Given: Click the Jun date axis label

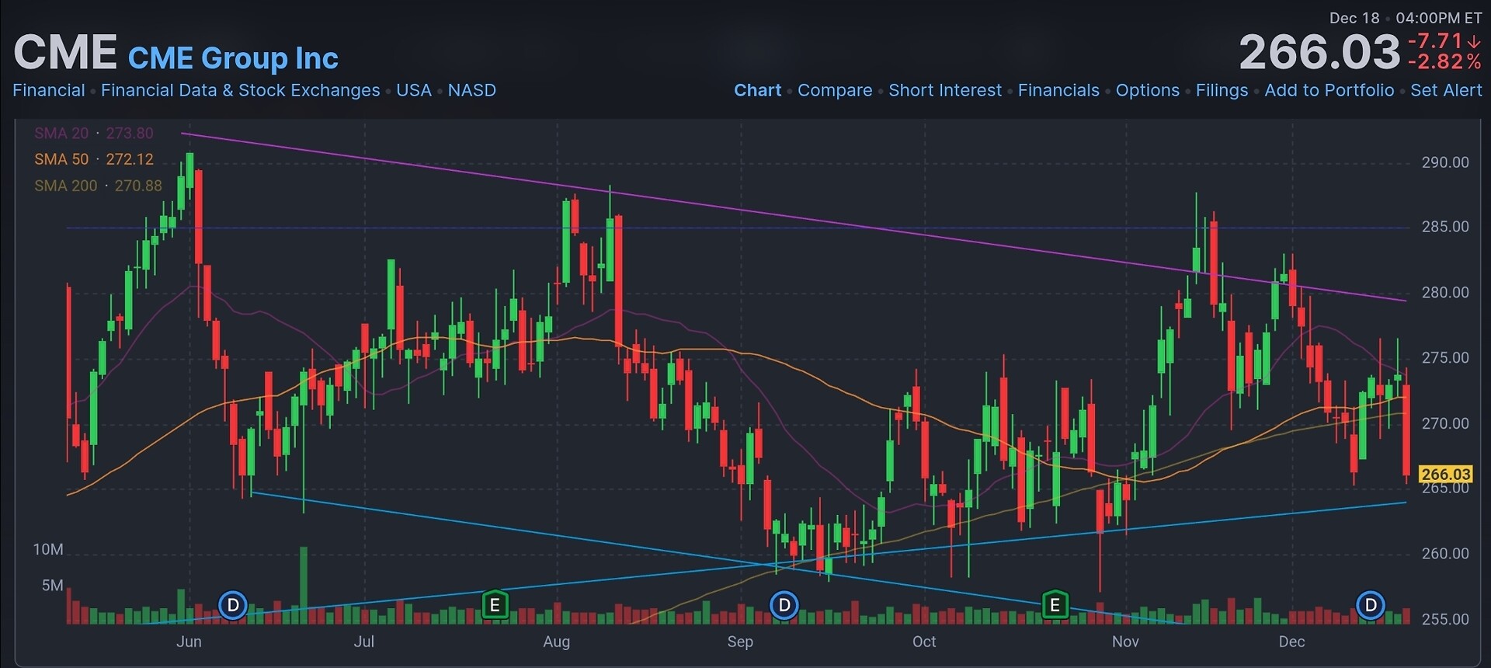Looking at the screenshot, I should pyautogui.click(x=189, y=642).
